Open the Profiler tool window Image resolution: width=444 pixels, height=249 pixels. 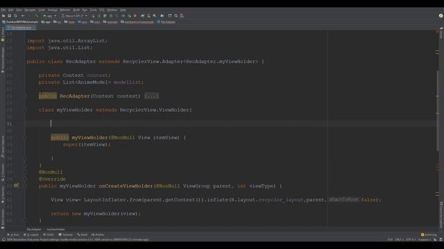coord(98,234)
